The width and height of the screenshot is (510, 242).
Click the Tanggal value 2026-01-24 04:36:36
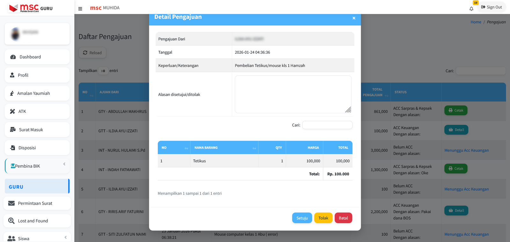252,52
